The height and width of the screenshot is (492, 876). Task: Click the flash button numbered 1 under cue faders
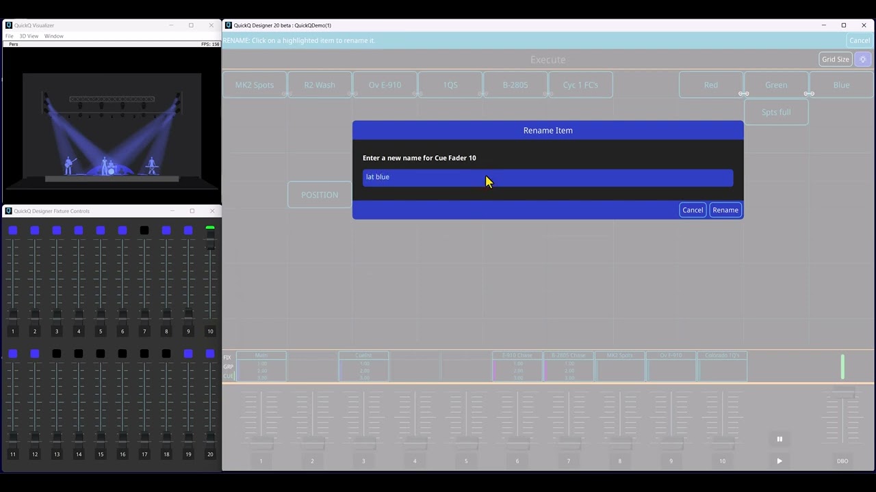pos(261,461)
